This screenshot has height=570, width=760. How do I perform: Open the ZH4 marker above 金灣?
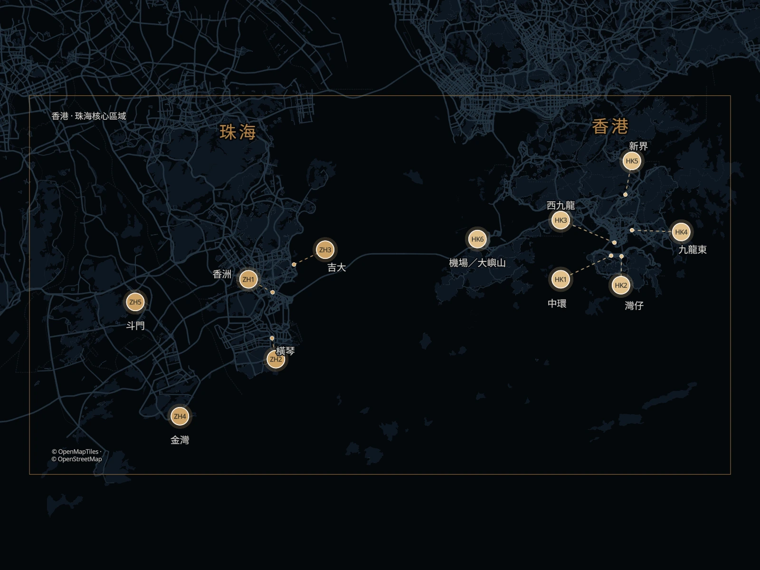pyautogui.click(x=180, y=417)
